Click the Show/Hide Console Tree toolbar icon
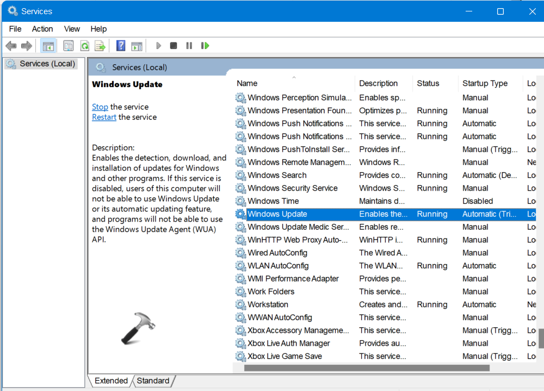 pyautogui.click(x=48, y=46)
